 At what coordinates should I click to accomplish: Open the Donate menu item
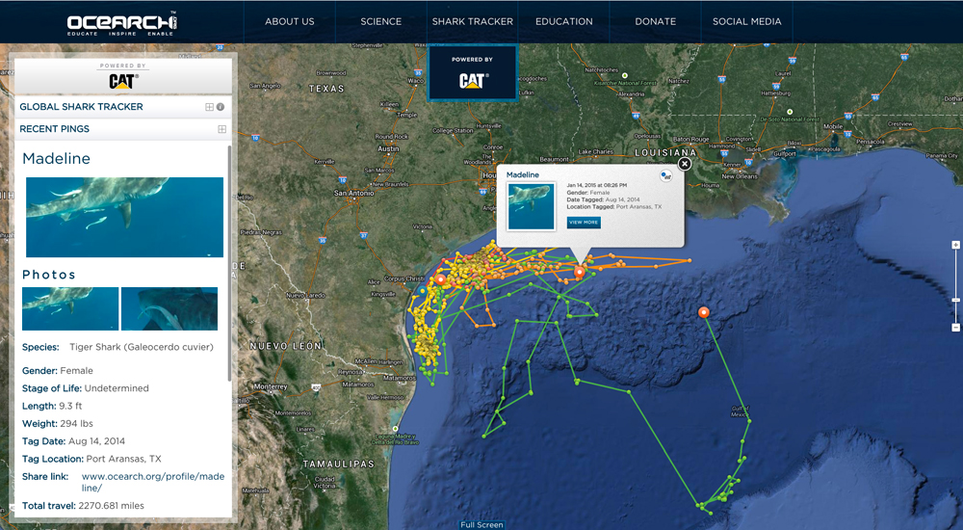pyautogui.click(x=655, y=21)
